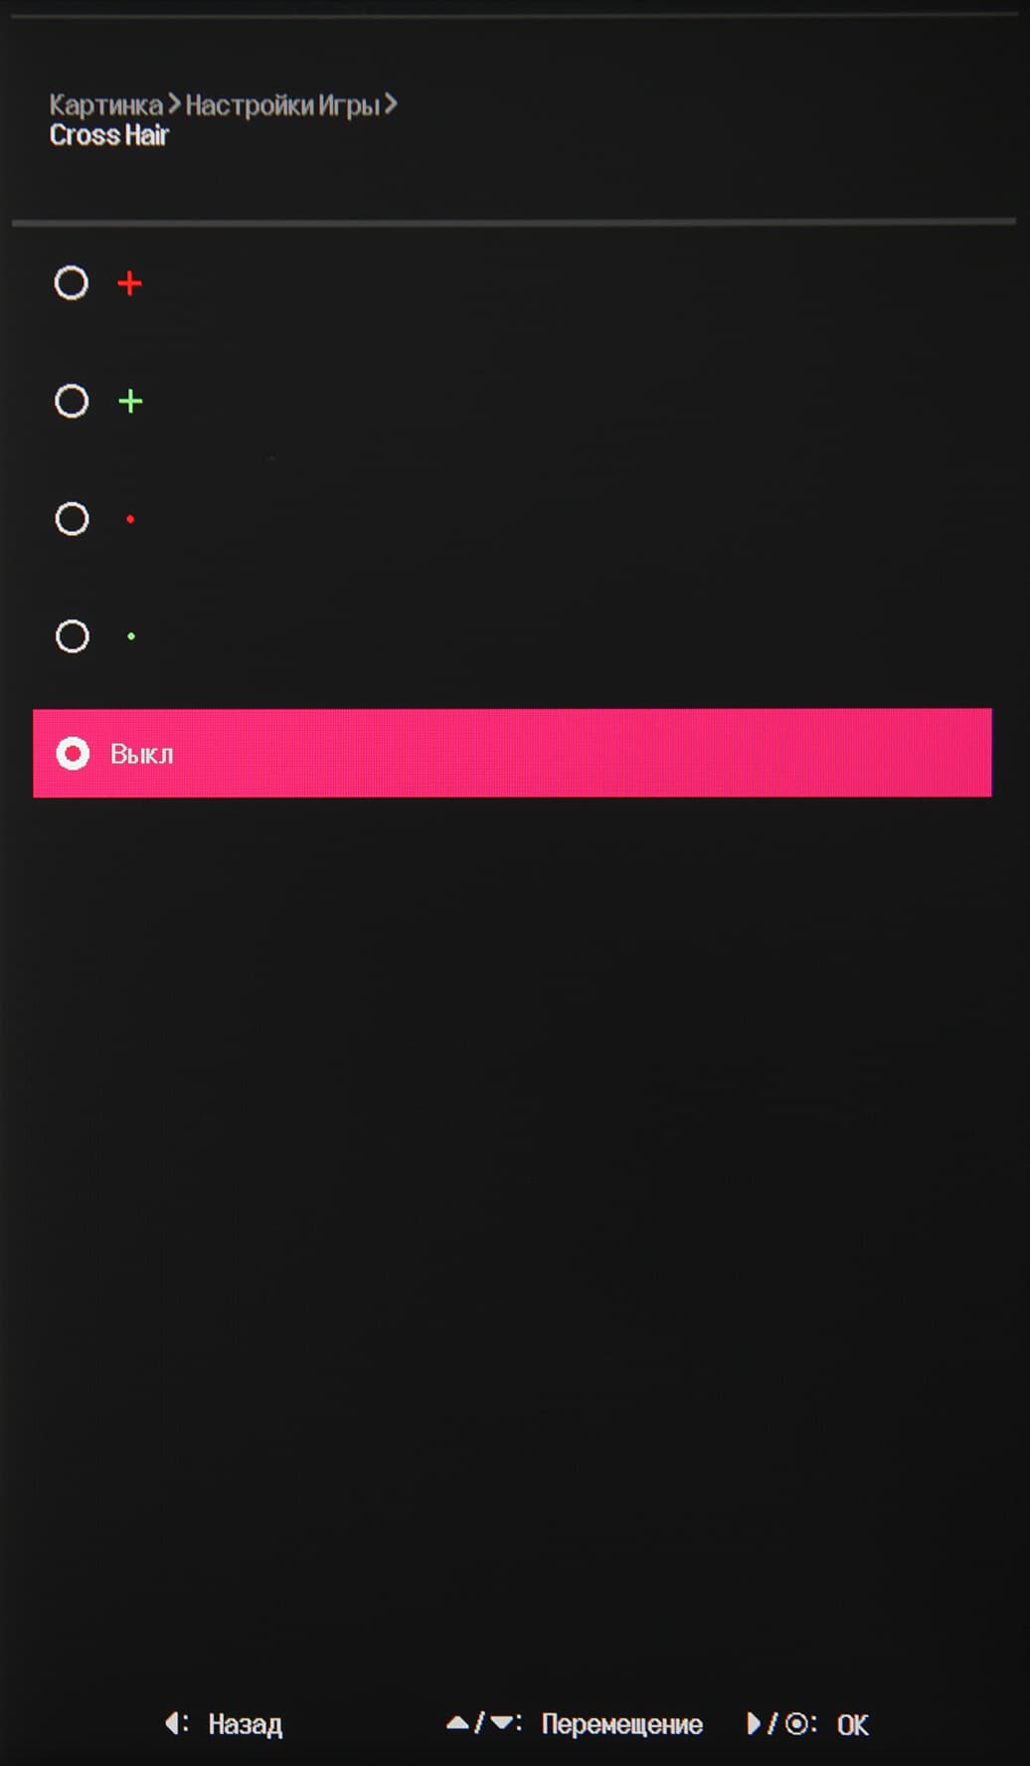The height and width of the screenshot is (1766, 1030).
Task: Open Настройки Игры breadcrumb item
Action: click(x=282, y=104)
